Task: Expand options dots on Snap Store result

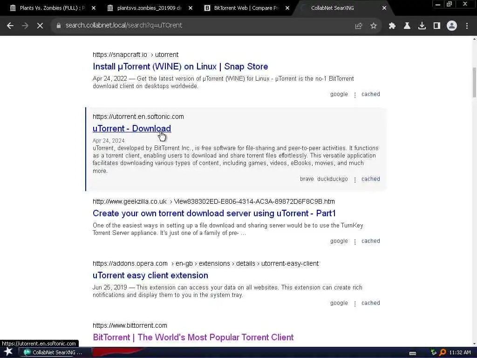Action: click(x=354, y=95)
